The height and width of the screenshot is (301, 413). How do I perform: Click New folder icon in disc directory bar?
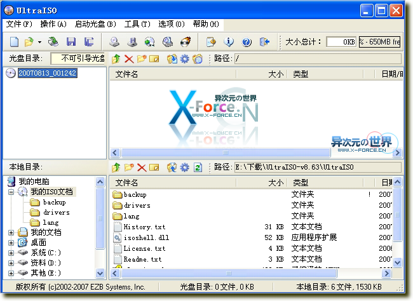[x=142, y=58]
